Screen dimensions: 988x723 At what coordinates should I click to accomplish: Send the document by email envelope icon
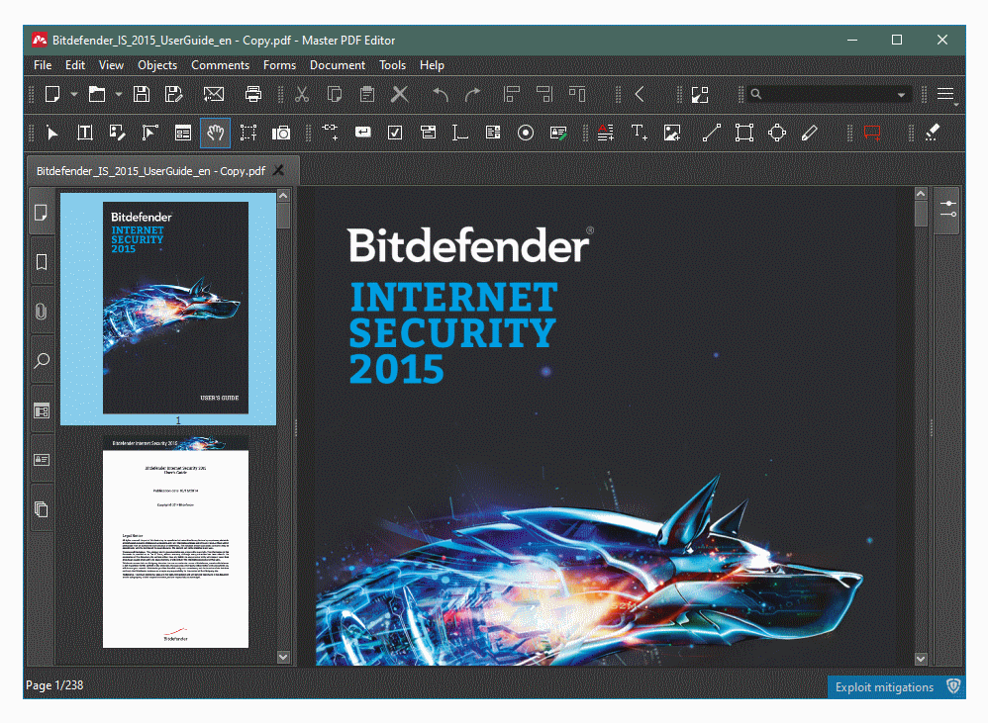214,94
